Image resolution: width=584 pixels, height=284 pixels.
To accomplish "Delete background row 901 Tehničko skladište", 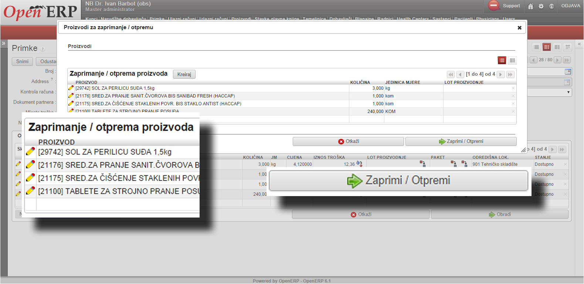I will pos(565,164).
